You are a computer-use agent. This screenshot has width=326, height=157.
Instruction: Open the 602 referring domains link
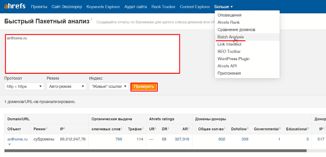pyautogui.click(x=222, y=139)
